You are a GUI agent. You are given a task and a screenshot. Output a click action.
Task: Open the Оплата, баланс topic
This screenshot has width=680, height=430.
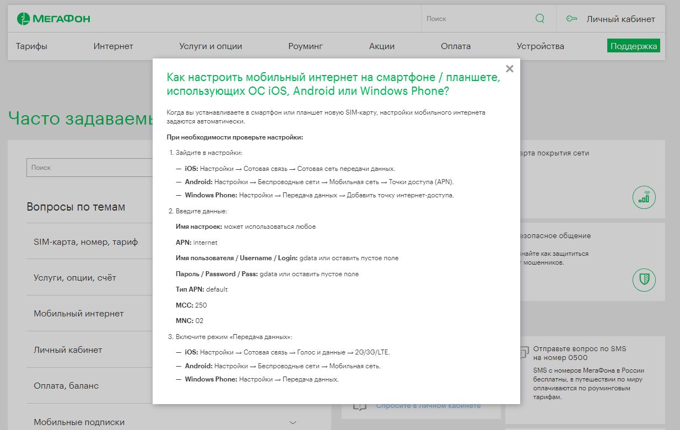click(66, 386)
